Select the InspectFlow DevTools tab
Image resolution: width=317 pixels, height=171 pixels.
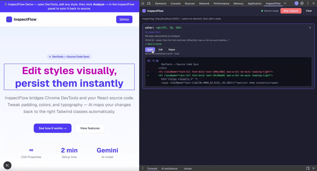(x=273, y=3)
